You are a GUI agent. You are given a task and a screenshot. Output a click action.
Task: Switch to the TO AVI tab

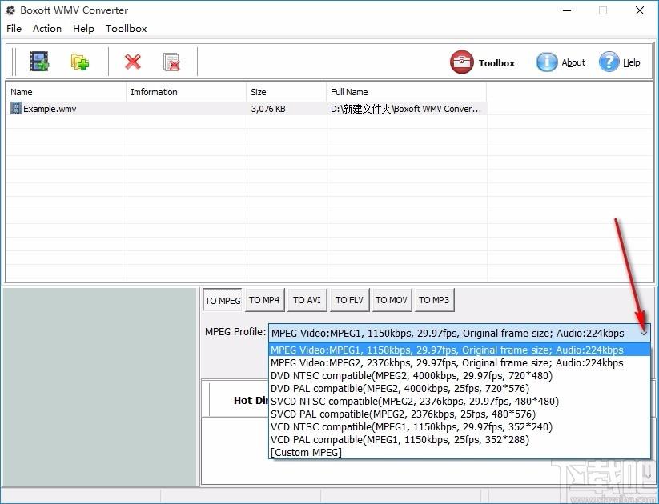[x=307, y=300]
